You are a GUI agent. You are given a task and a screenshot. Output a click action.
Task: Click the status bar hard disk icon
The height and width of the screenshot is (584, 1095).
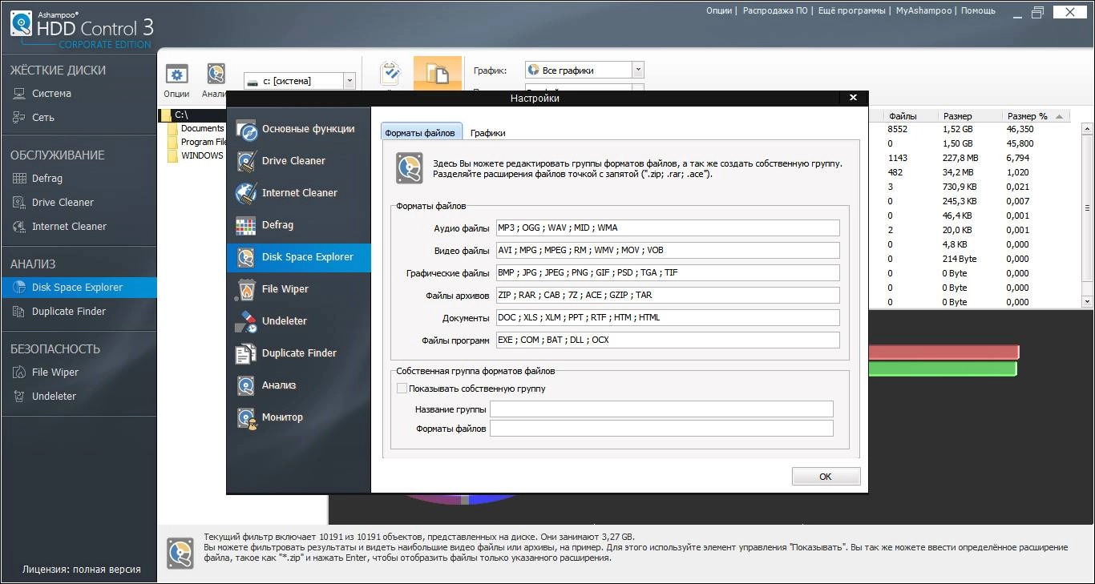point(180,553)
